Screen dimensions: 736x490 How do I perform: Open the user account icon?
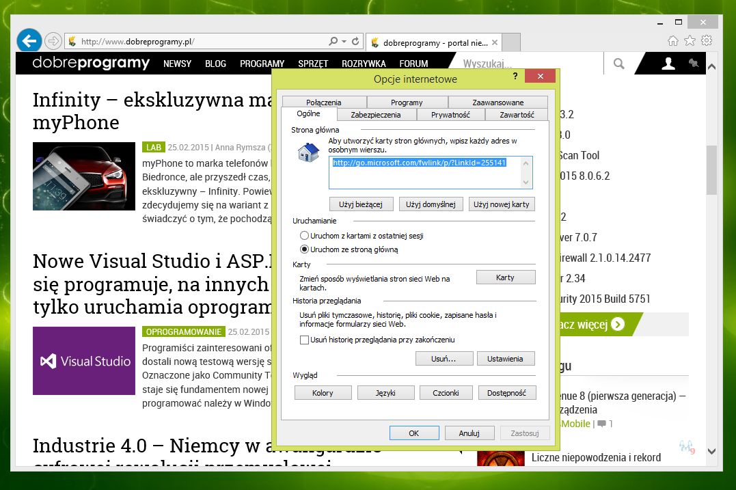(x=668, y=64)
